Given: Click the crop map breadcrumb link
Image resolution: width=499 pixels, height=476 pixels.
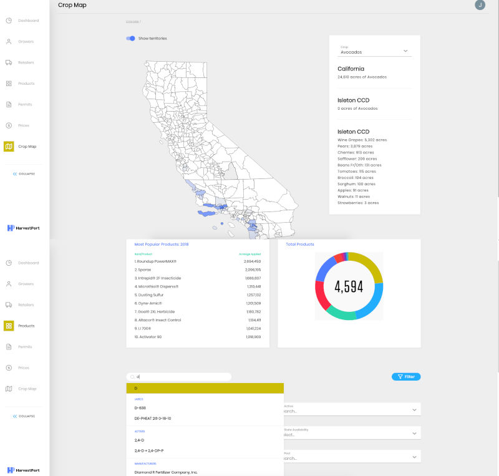Looking at the screenshot, I should point(132,22).
